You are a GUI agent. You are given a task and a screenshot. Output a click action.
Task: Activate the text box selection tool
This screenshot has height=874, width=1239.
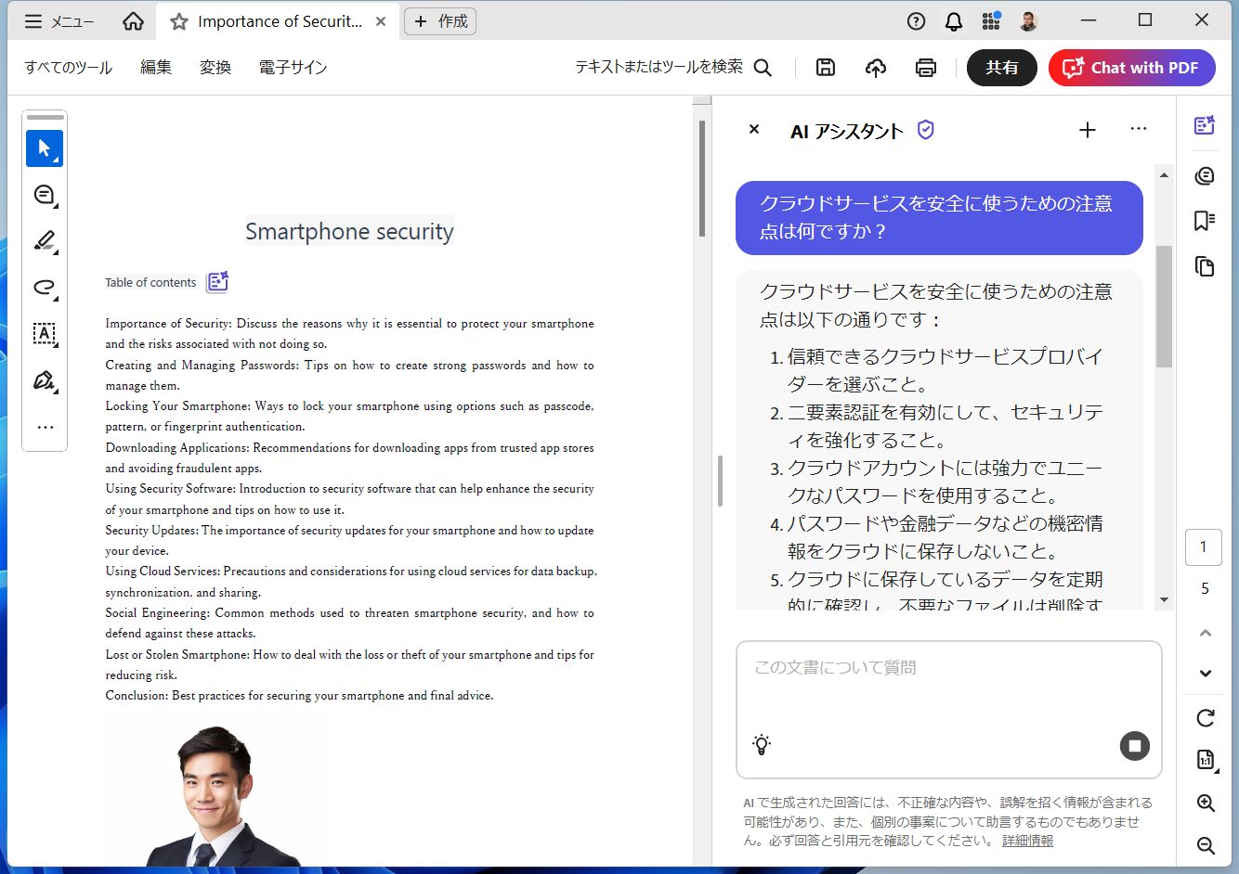click(44, 334)
